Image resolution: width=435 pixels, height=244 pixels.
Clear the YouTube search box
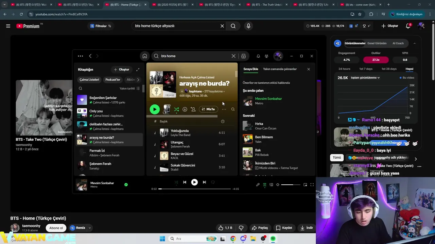(222, 26)
